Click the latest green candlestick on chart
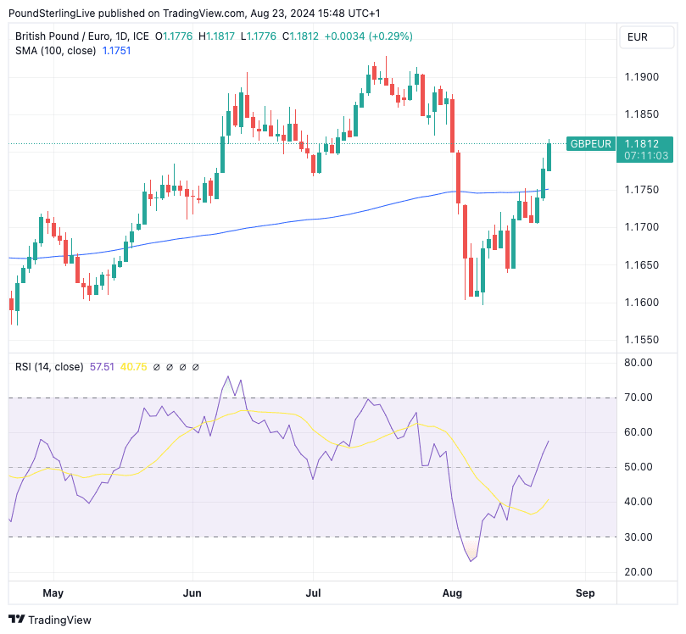 (x=549, y=156)
